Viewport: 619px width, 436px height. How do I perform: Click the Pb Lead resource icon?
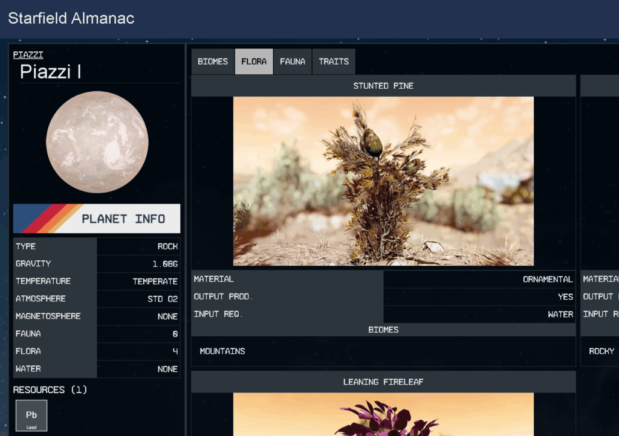coord(31,415)
